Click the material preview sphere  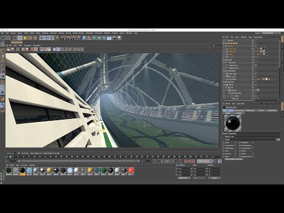pyautogui.click(x=233, y=123)
